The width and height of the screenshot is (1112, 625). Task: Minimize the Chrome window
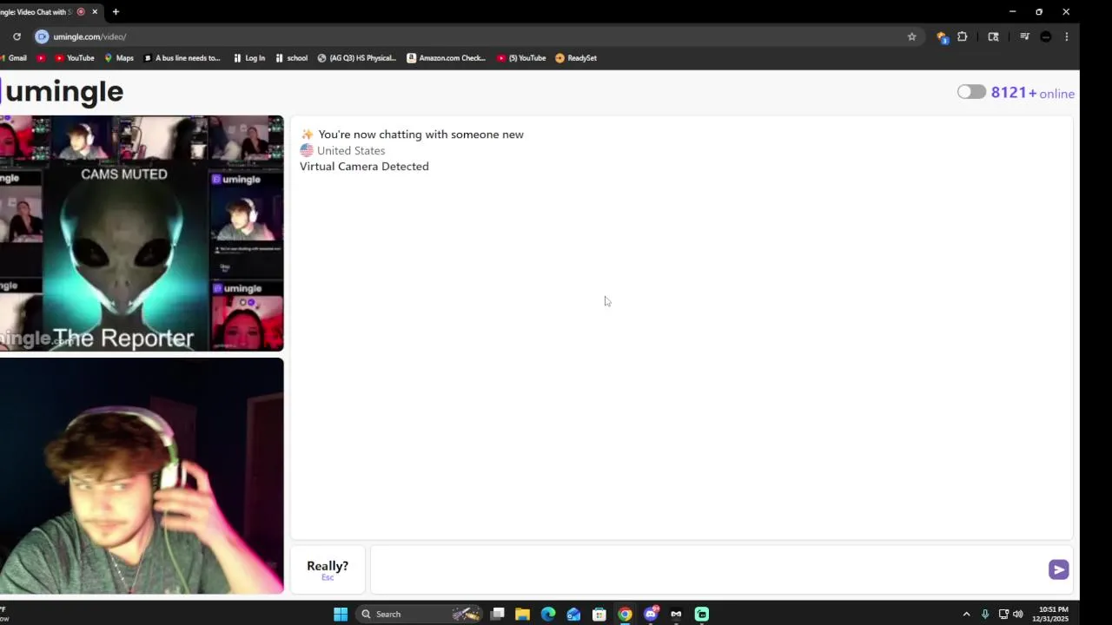coord(1012,11)
